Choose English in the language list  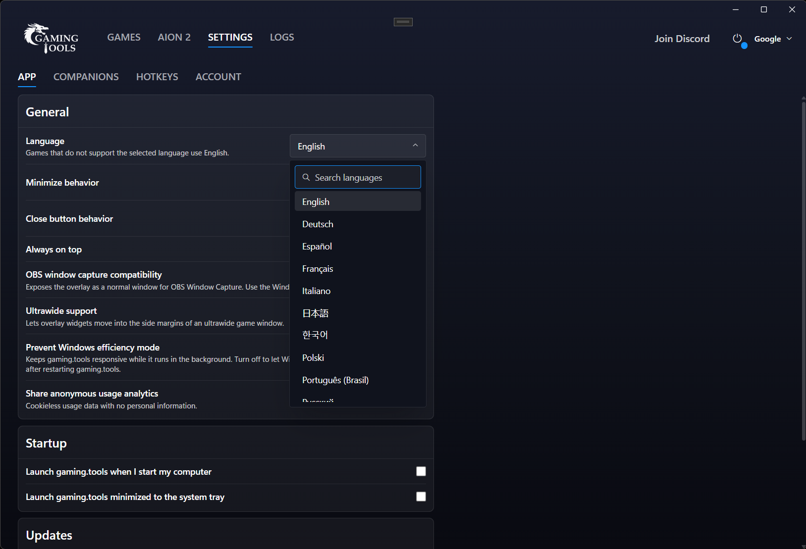click(x=358, y=201)
